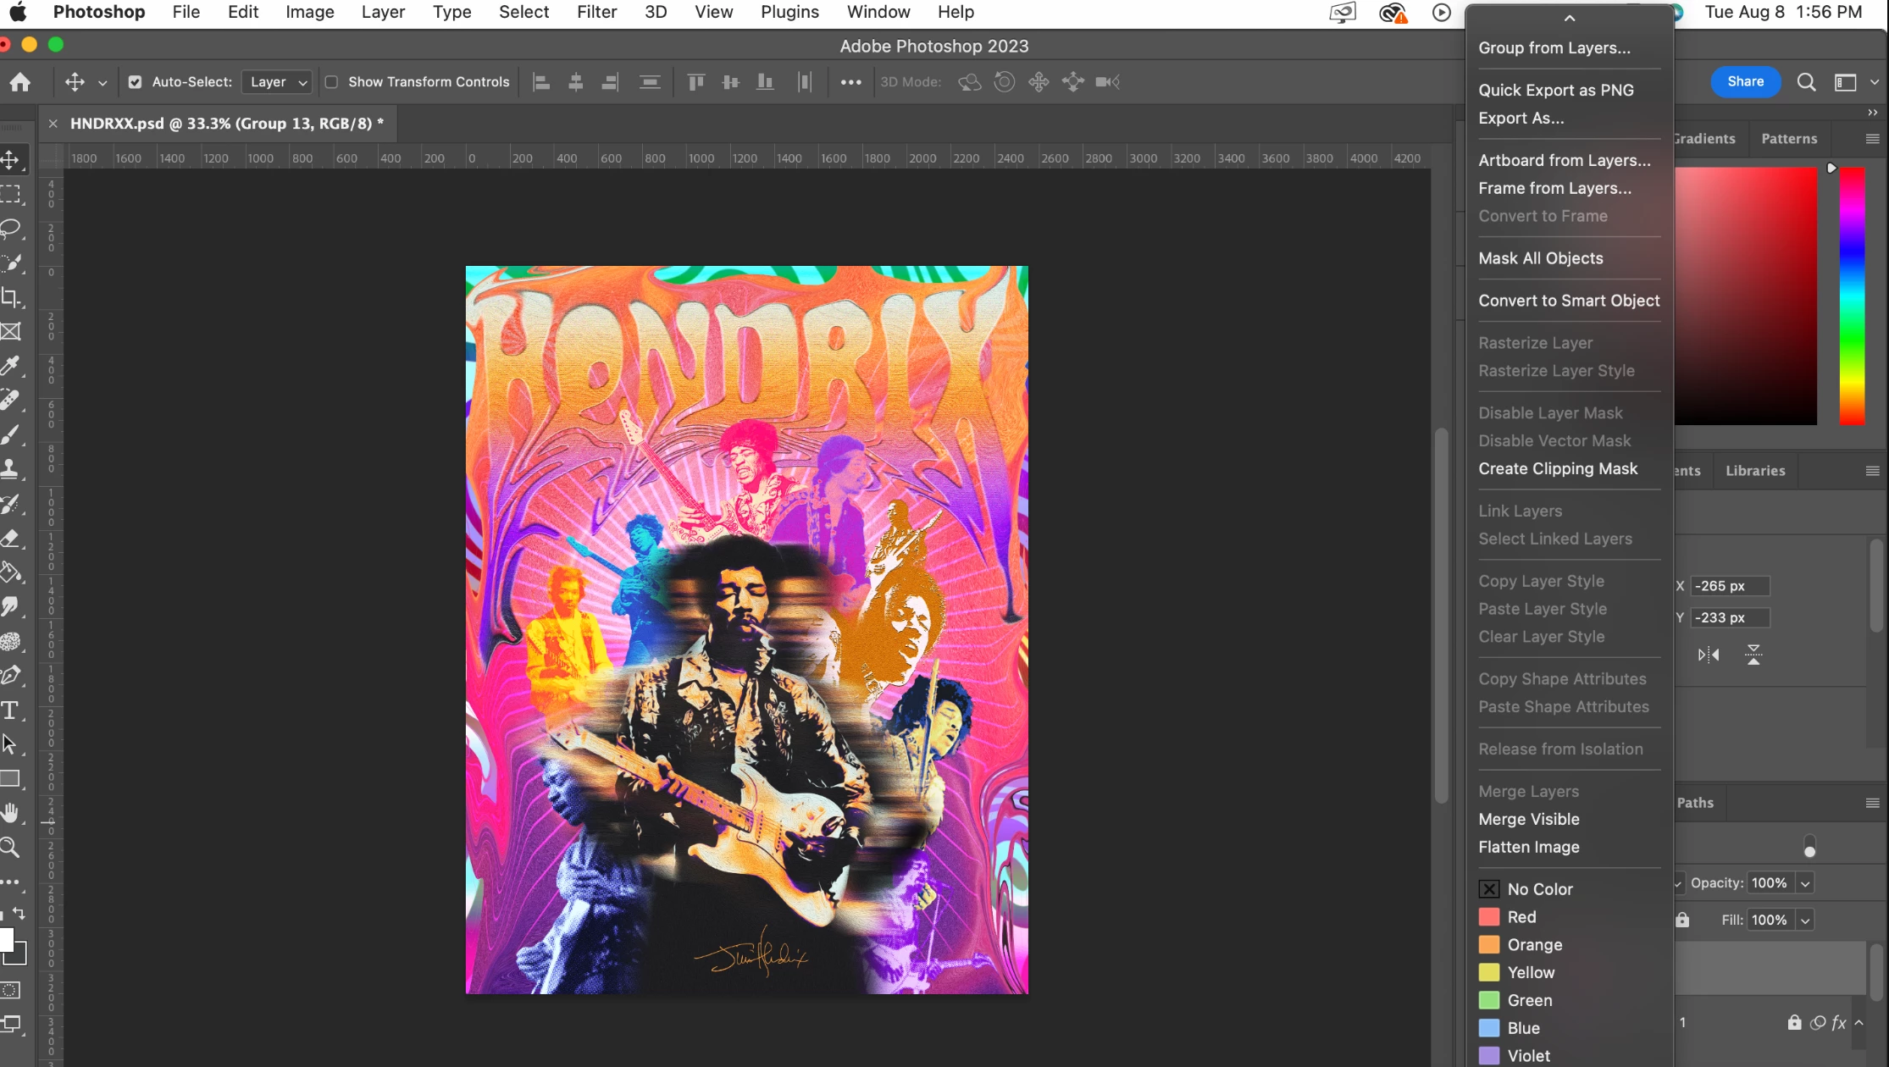
Task: Choose Convert to Smart Object menu entry
Action: click(1569, 301)
